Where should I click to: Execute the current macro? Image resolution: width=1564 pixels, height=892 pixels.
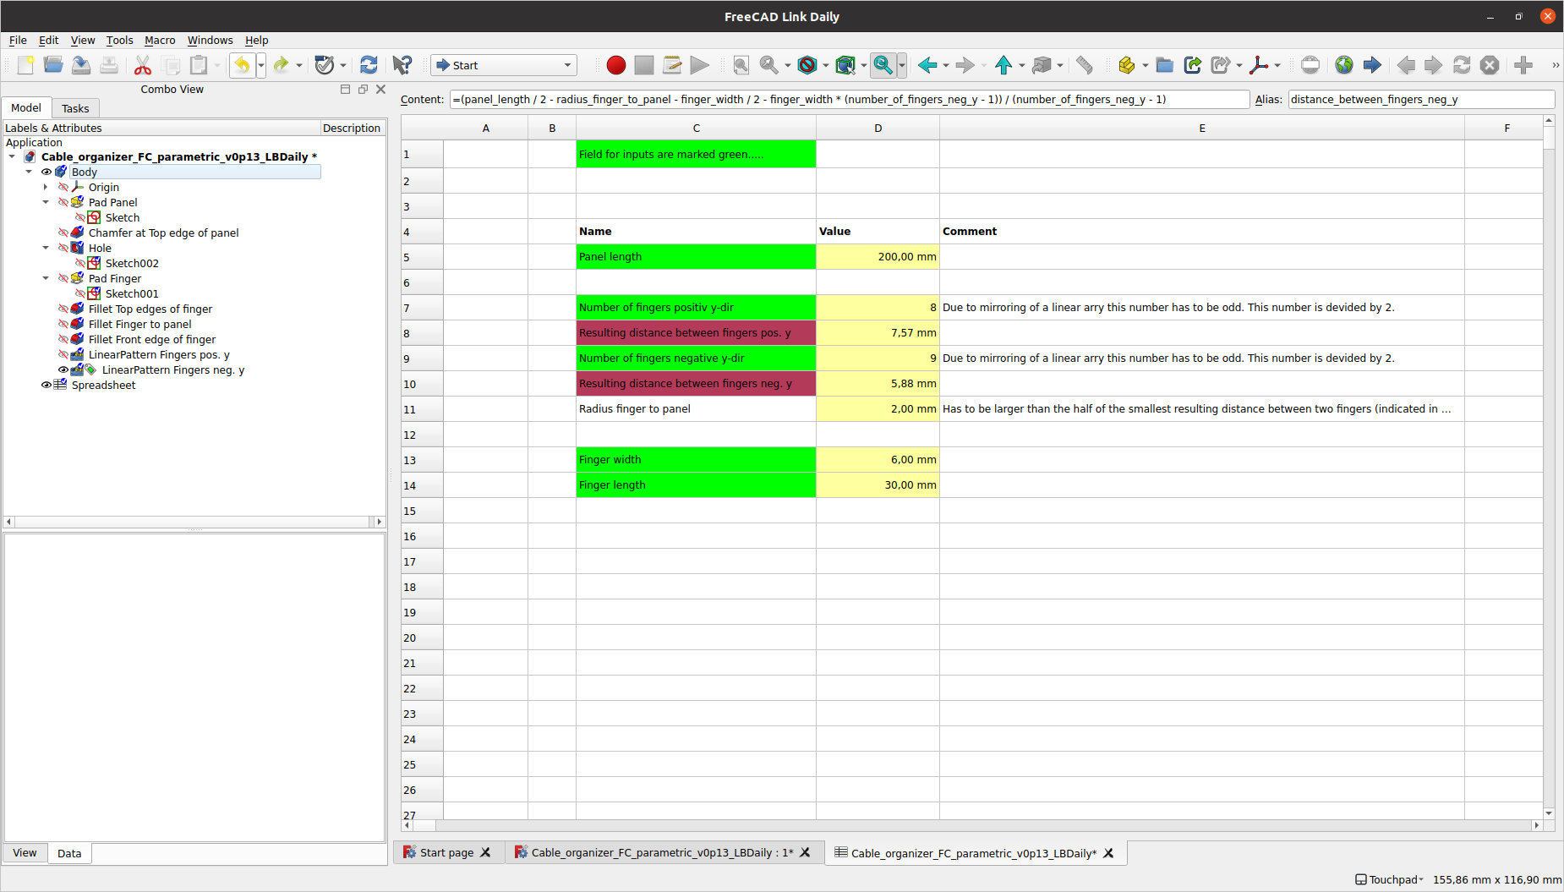700,65
